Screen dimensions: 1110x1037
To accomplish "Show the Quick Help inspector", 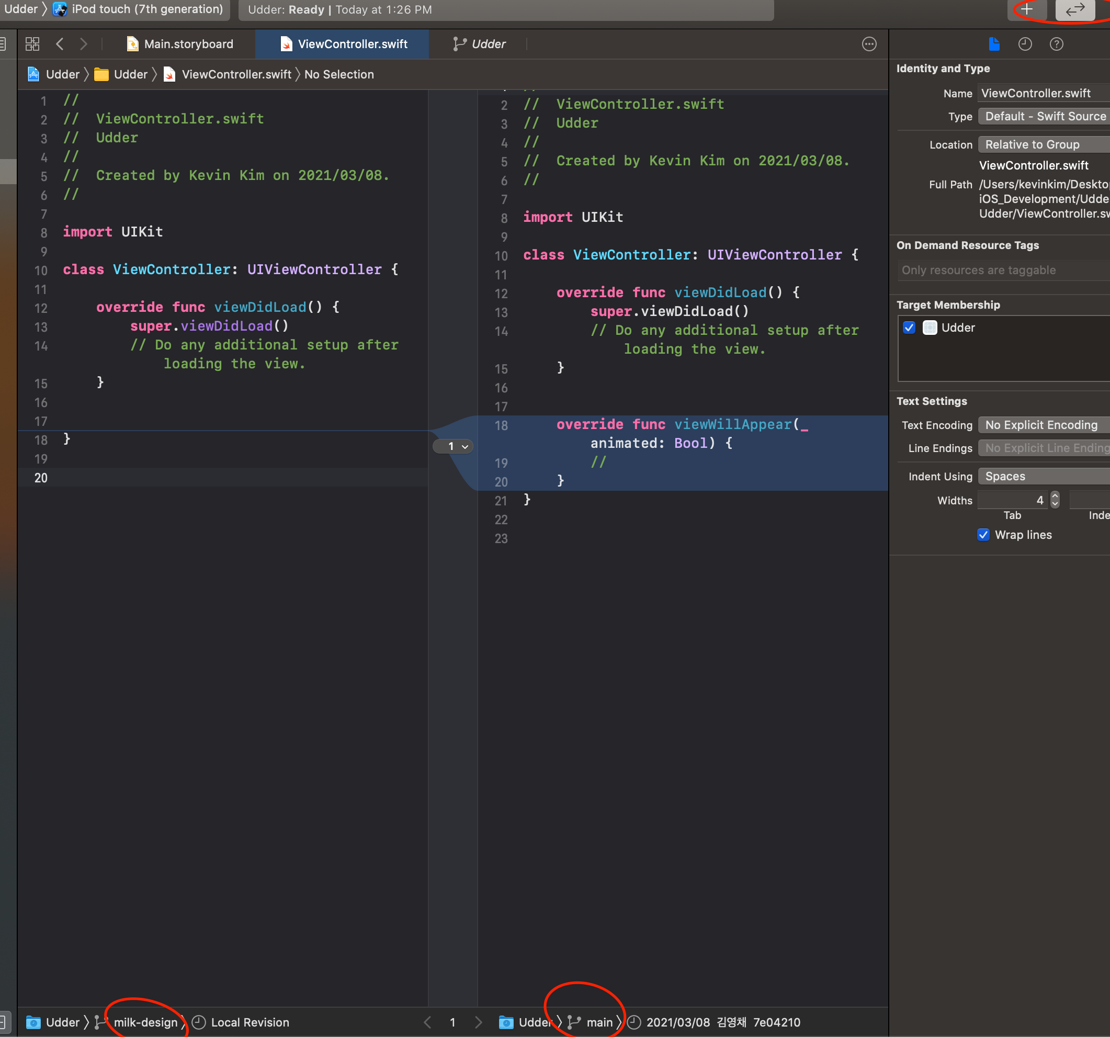I will click(x=1056, y=44).
